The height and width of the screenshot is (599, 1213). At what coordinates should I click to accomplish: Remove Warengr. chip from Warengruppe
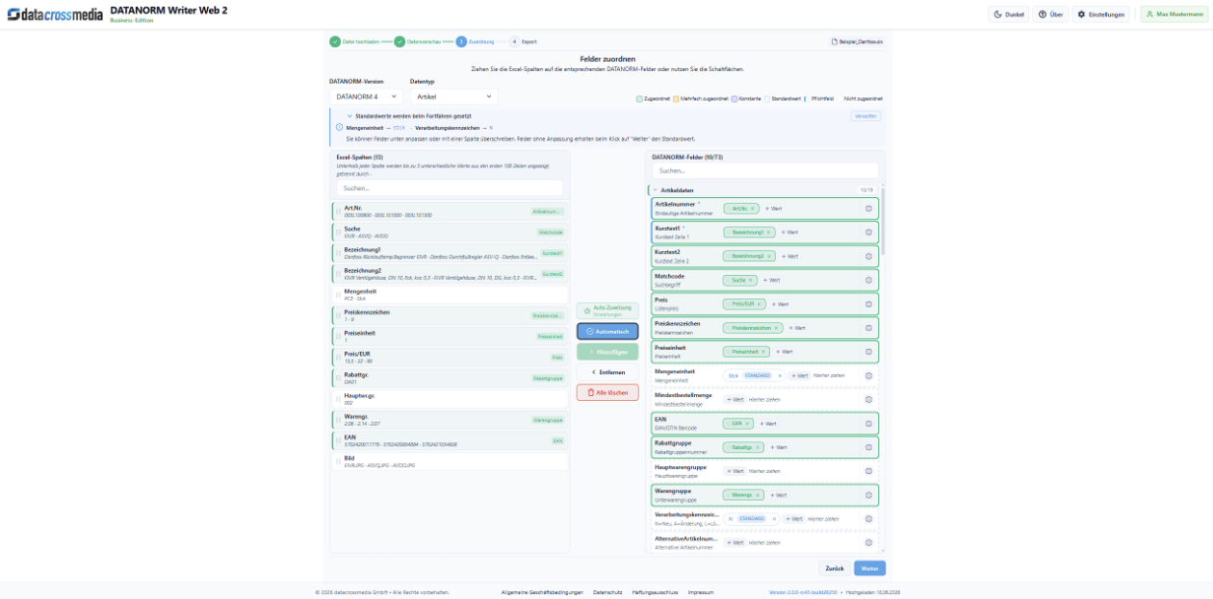758,495
